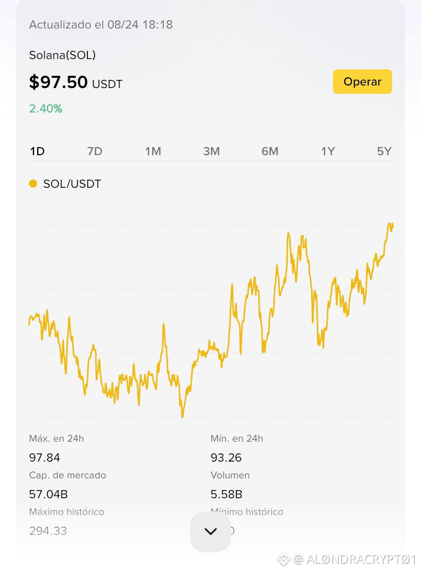The width and height of the screenshot is (421, 572).
Task: Show the 1Y price history
Action: 327,151
